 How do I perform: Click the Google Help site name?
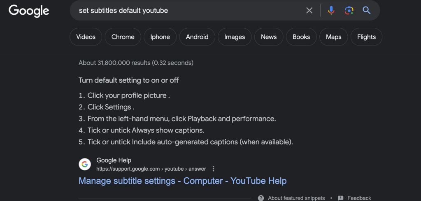click(114, 160)
